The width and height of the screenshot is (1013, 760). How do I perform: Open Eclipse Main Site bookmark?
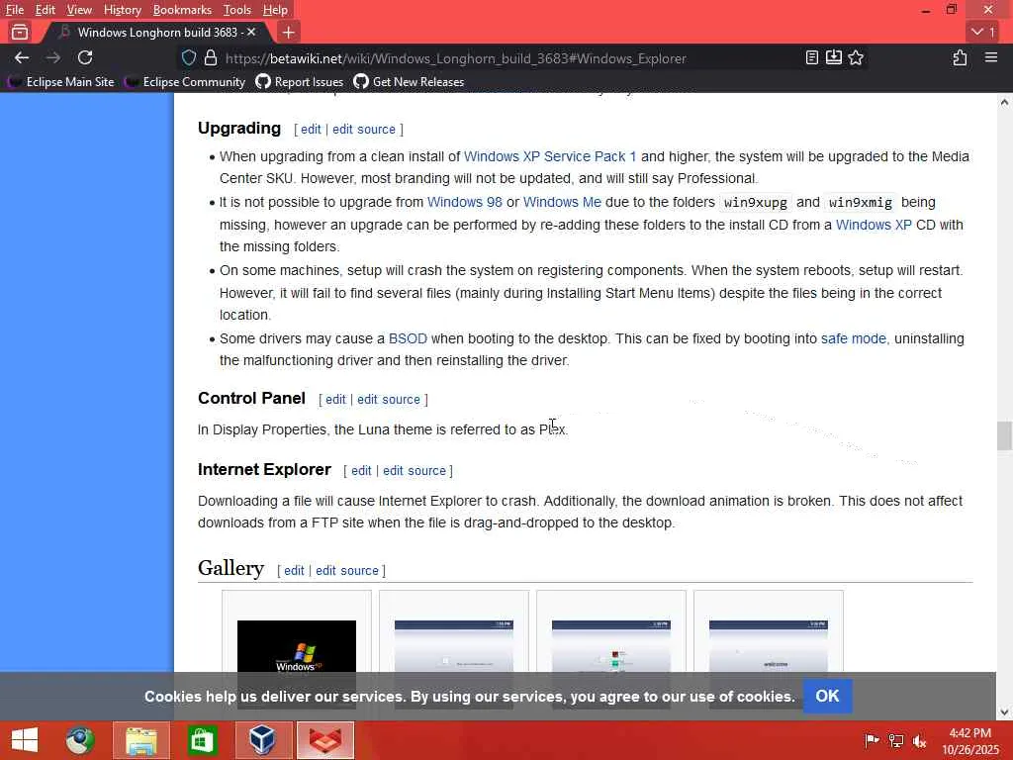61,82
